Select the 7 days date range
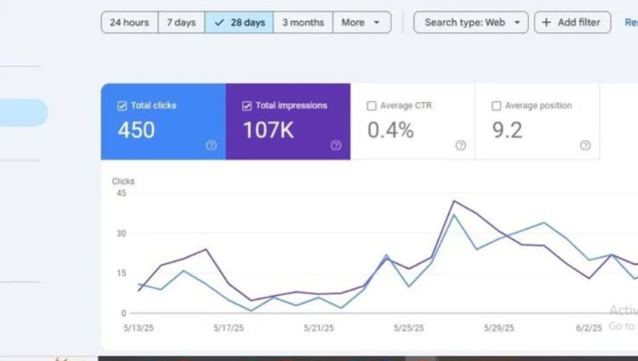Screen dimensions: 638x361 coord(180,23)
